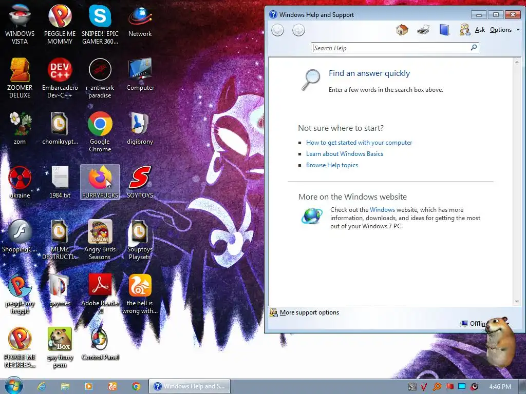This screenshot has width=526, height=394.
Task: Select the zom plant icon
Action: pyautogui.click(x=20, y=128)
